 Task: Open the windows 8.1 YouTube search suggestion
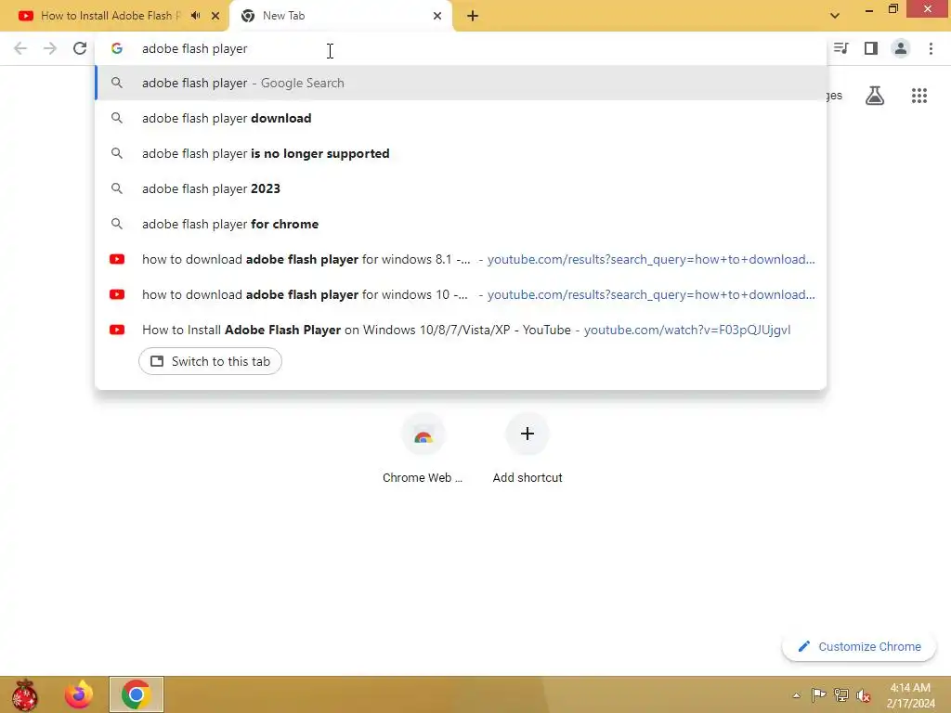pos(461,260)
